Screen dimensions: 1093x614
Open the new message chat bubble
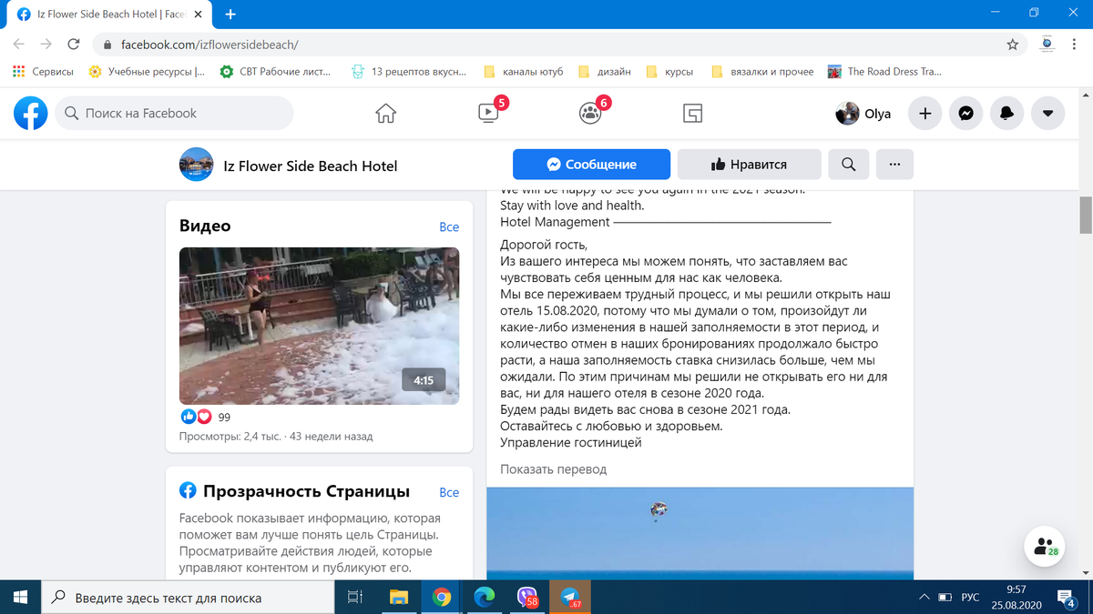point(1046,546)
